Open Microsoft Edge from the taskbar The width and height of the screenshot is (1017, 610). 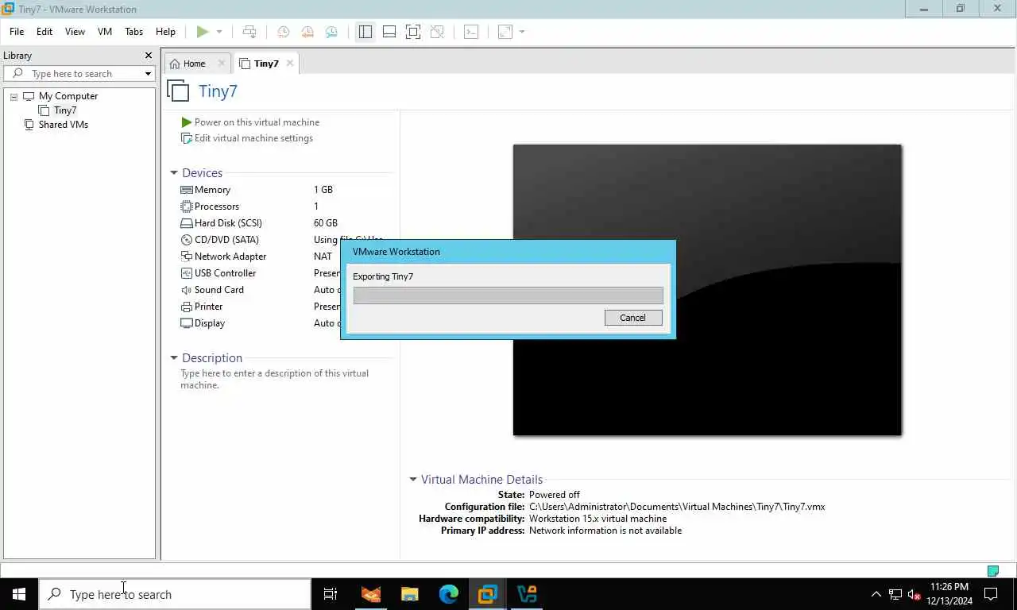pyautogui.click(x=448, y=594)
